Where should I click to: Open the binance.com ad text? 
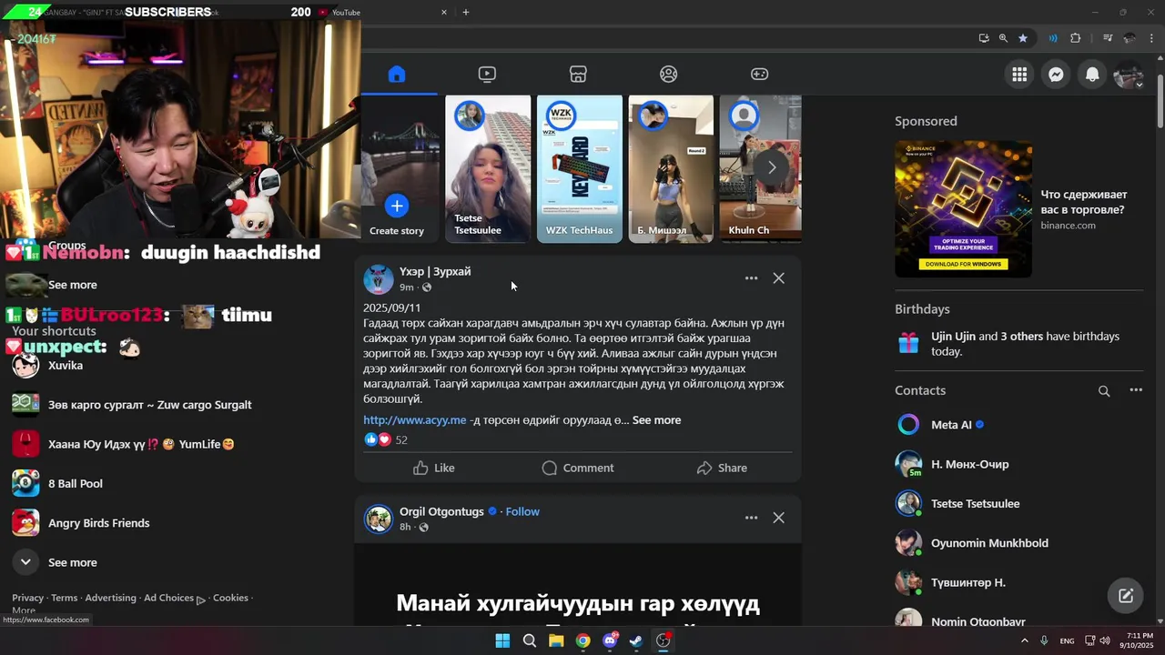(x=1069, y=225)
